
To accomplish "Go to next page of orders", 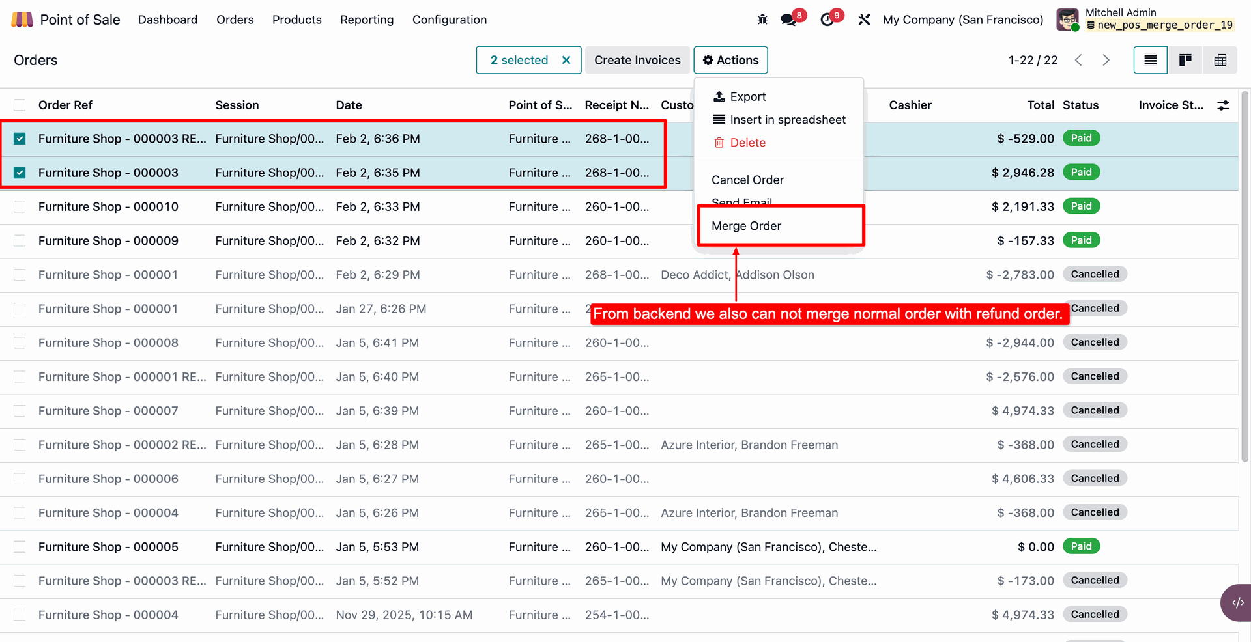I will coord(1106,60).
